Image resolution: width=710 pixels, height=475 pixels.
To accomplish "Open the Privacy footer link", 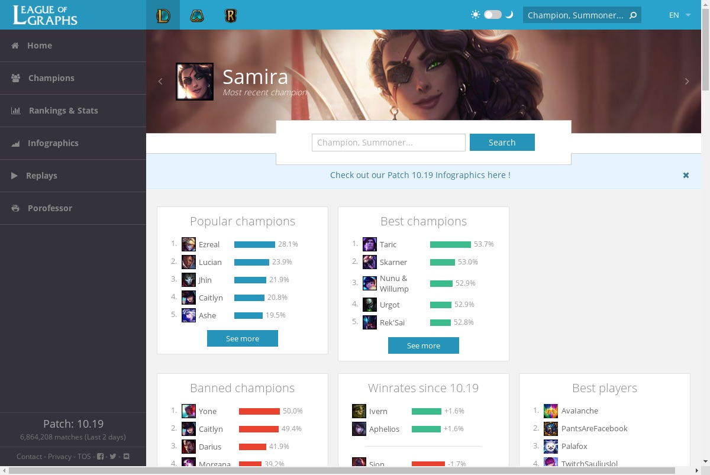I will 60,456.
